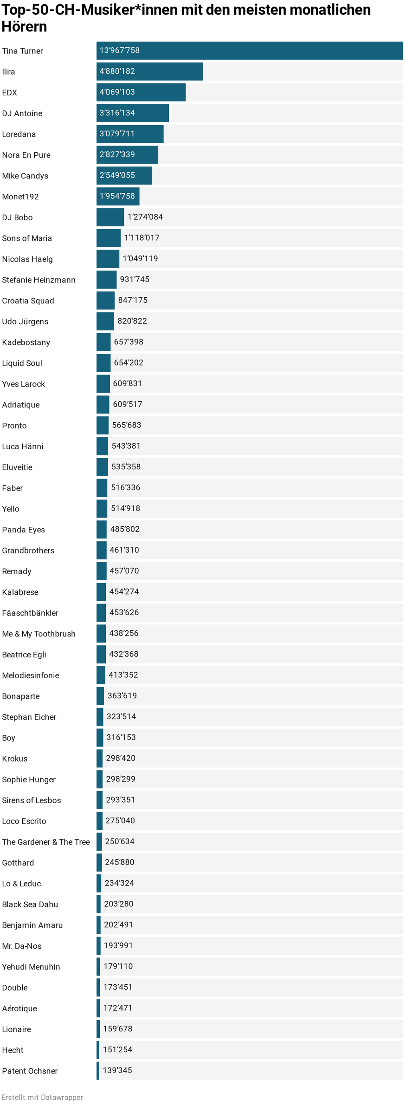The width and height of the screenshot is (405, 1106).
Task: Click the 'Stefanie Heinzmann' artist label
Action: click(39, 280)
